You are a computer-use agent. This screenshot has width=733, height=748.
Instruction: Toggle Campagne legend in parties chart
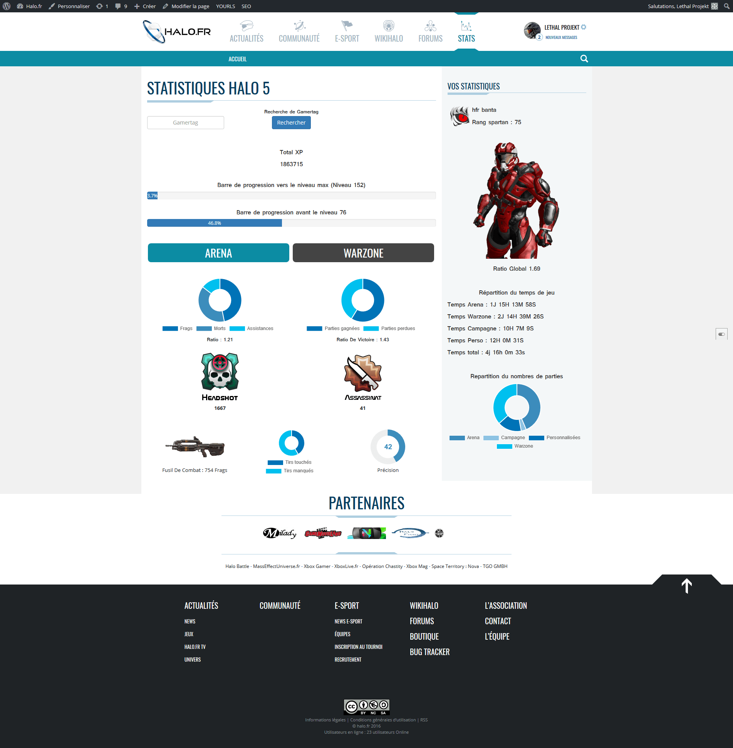[x=504, y=438]
